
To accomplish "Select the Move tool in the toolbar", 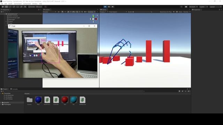I will [x=6, y=7].
